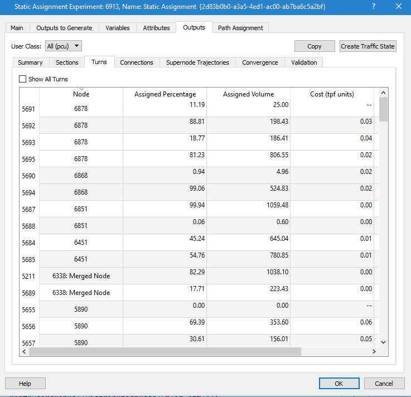Click the Assigned Percentage column header
411x397 pixels.
tap(165, 94)
